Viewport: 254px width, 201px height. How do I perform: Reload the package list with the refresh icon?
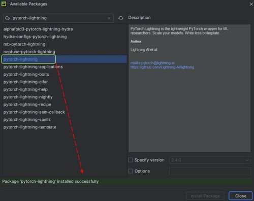120,18
